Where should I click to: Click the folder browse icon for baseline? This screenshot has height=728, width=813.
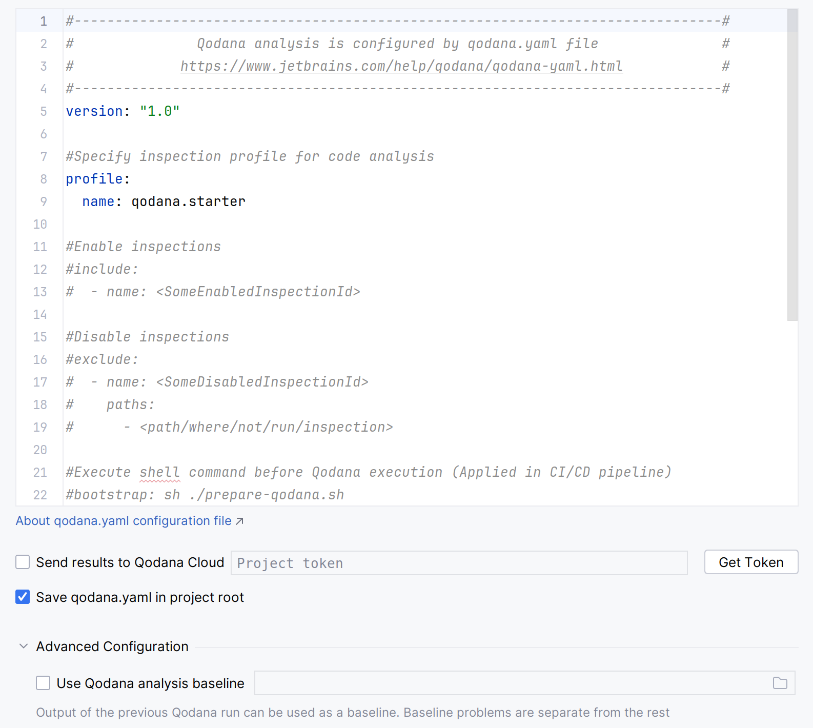click(780, 683)
